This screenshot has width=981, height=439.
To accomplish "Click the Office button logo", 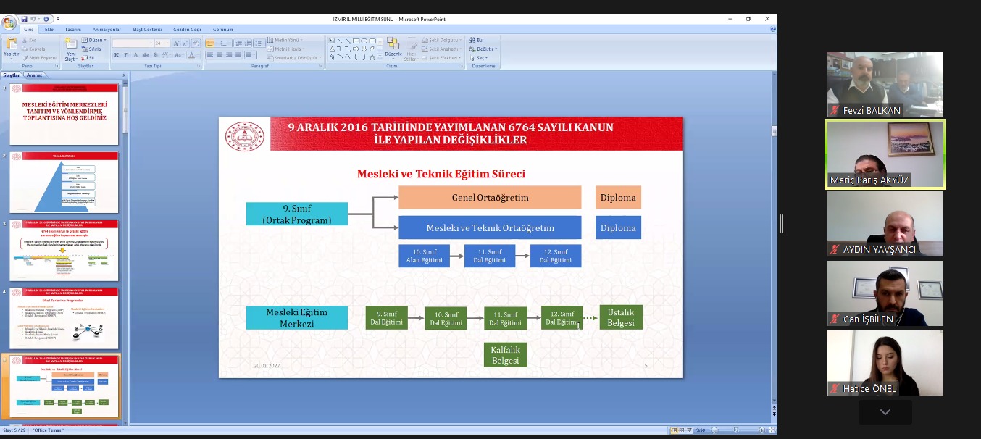I will (x=9, y=22).
